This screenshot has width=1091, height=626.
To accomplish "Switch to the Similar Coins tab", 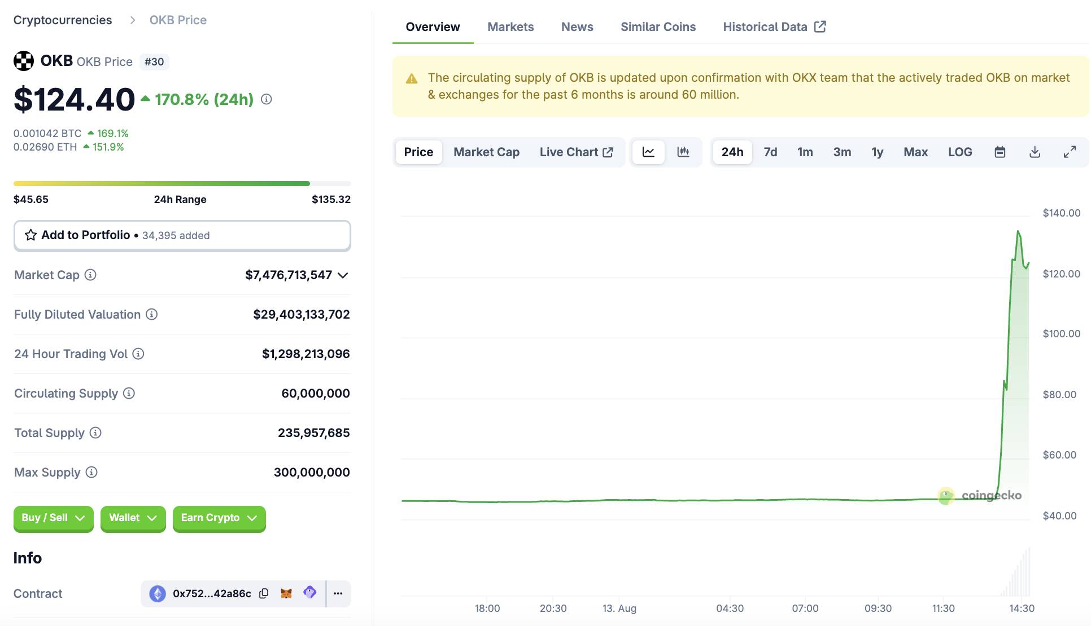I will pos(658,27).
